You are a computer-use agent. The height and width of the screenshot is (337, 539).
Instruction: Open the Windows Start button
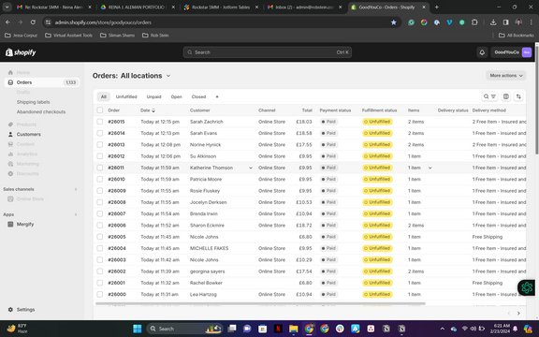pyautogui.click(x=138, y=329)
